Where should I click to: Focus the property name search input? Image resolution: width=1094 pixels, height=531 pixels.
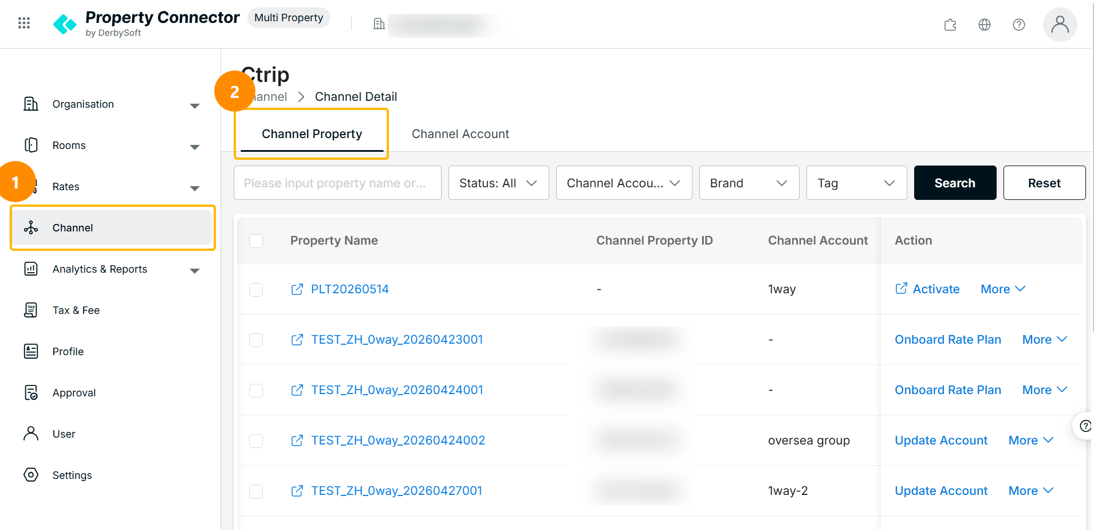tap(337, 183)
